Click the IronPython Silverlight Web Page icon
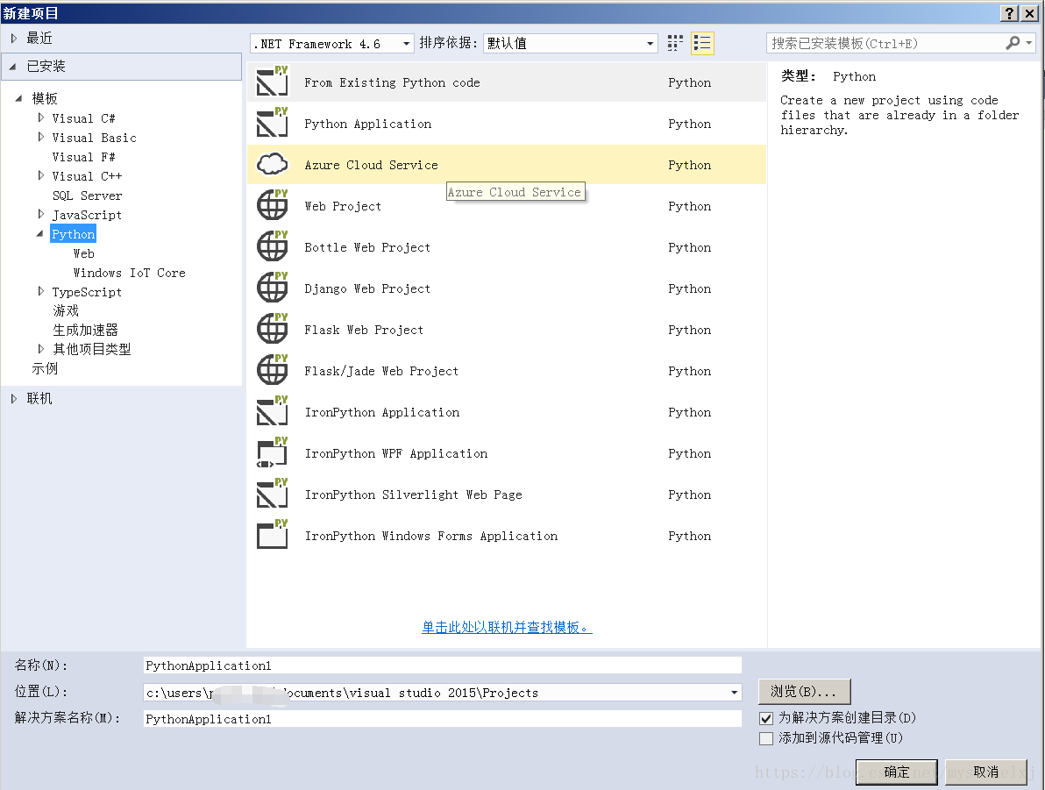Image resolution: width=1045 pixels, height=790 pixels. coord(273,494)
